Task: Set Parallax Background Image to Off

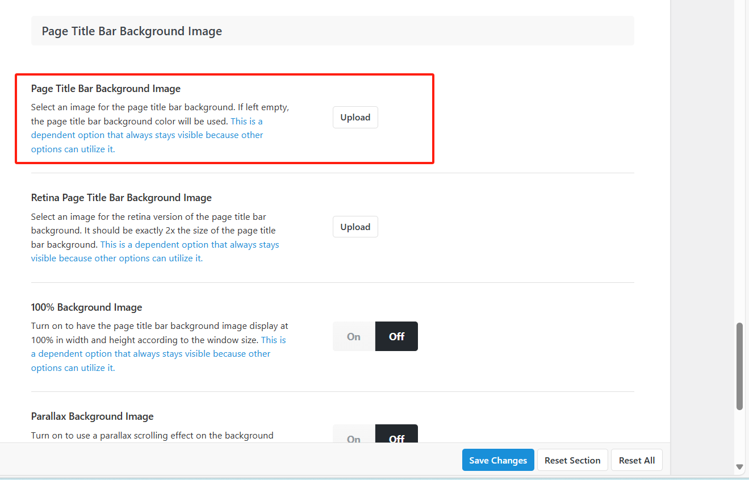Action: click(x=396, y=436)
